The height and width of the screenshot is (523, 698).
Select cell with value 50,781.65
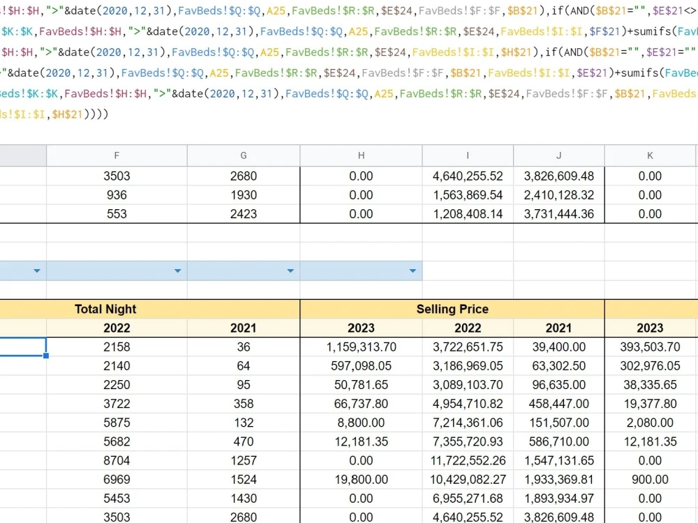click(361, 385)
